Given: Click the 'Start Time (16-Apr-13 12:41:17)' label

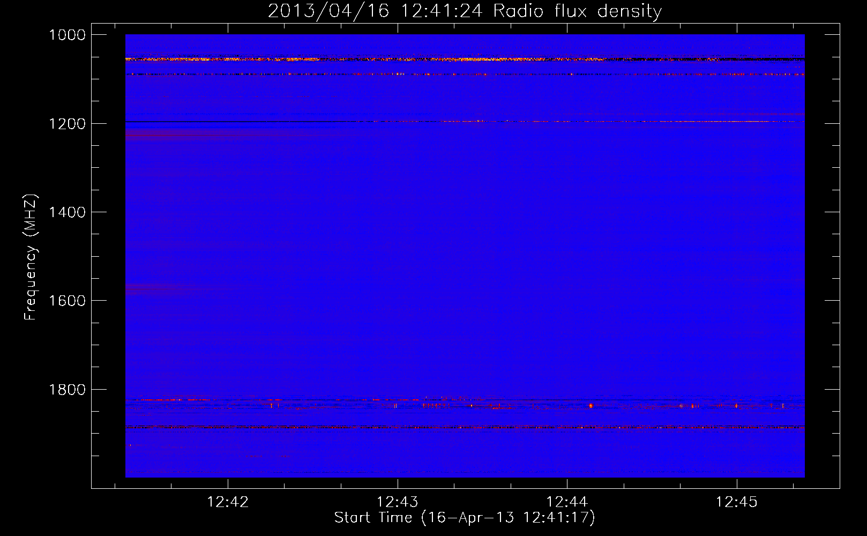Looking at the screenshot, I should click(465, 518).
